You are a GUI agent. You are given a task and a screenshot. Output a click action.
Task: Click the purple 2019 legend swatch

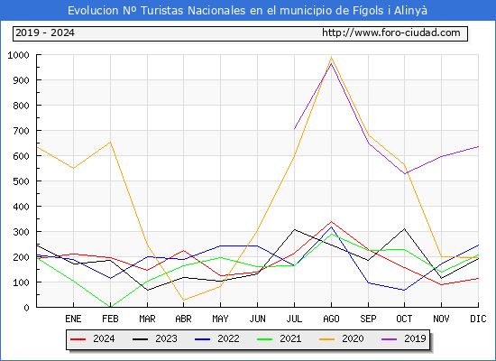(390, 339)
